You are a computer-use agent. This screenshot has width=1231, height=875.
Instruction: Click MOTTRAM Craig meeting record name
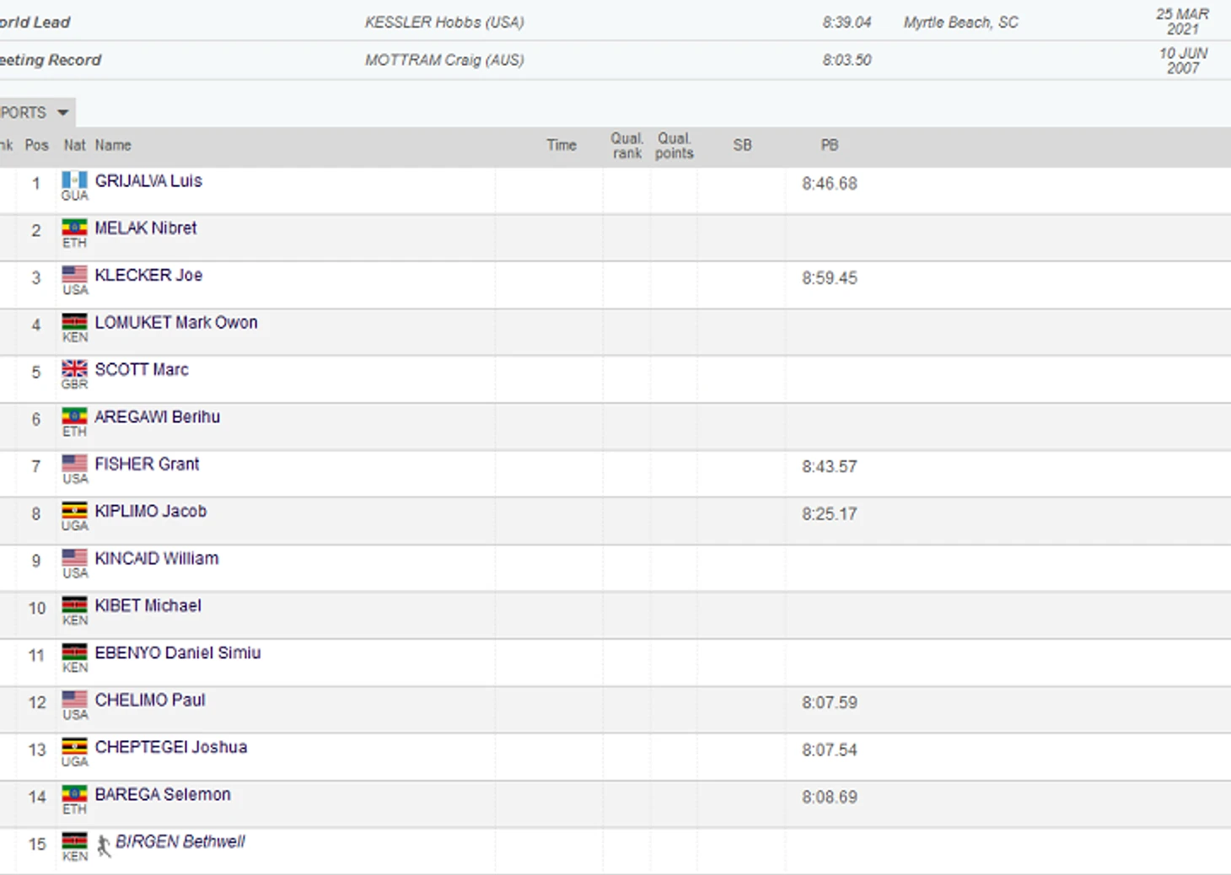[x=443, y=61]
